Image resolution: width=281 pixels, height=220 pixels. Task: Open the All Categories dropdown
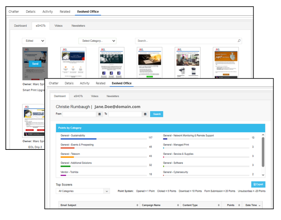pos(83,191)
